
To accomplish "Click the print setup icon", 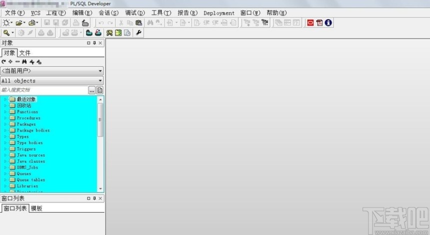I will (x=85, y=23).
